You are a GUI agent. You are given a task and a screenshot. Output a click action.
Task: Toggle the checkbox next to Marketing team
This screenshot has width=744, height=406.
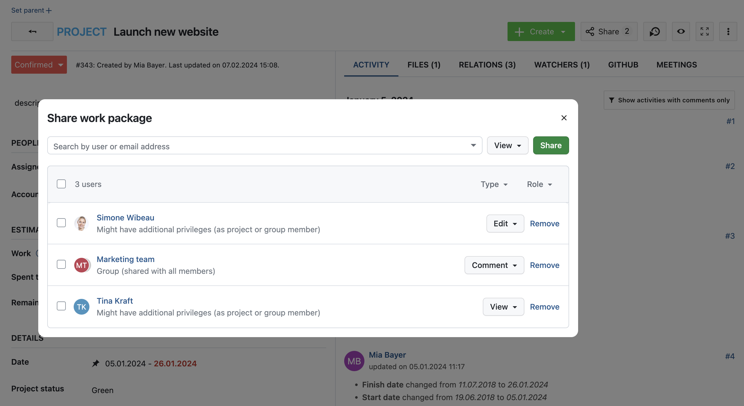[x=61, y=265]
